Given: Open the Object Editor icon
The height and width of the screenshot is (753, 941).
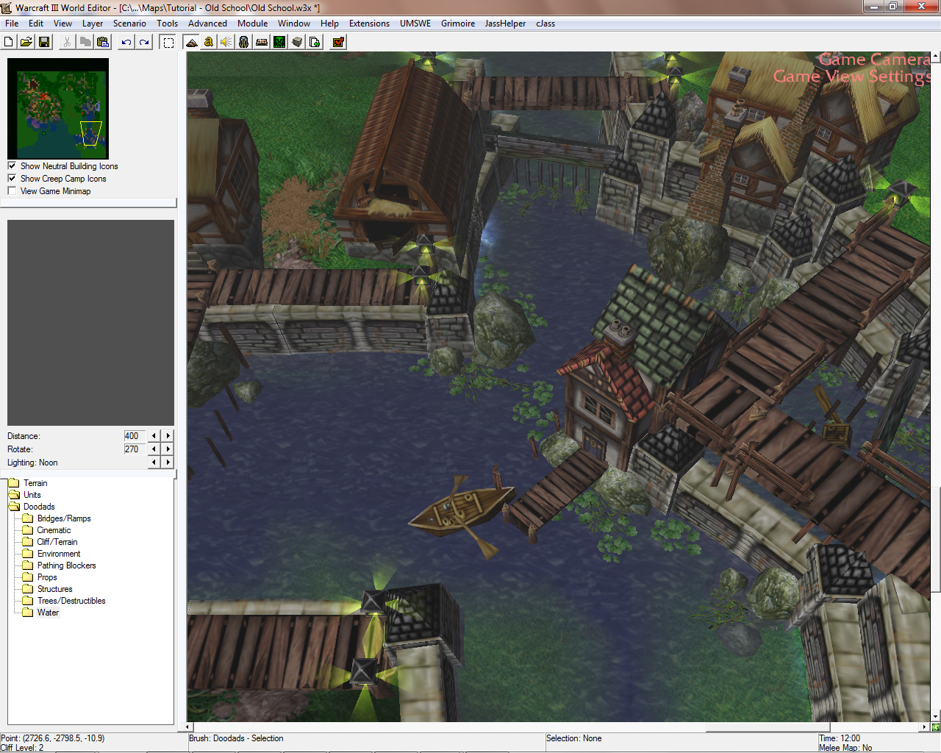Looking at the screenshot, I should pos(244,42).
